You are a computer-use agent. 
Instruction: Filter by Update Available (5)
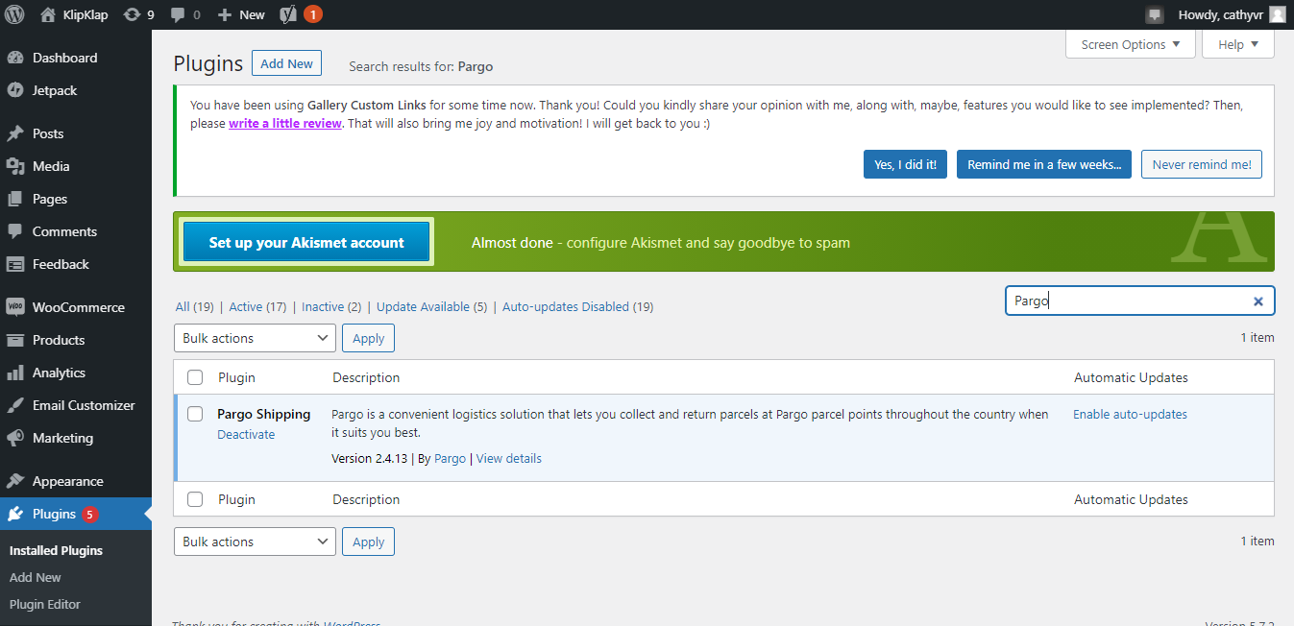pyautogui.click(x=432, y=306)
